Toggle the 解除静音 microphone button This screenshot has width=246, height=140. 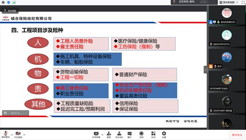pos(6,135)
